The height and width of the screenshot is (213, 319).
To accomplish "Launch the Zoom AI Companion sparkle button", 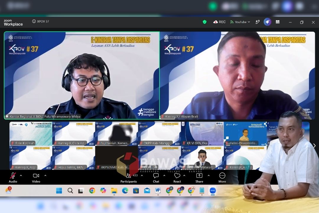I will pos(267,22).
